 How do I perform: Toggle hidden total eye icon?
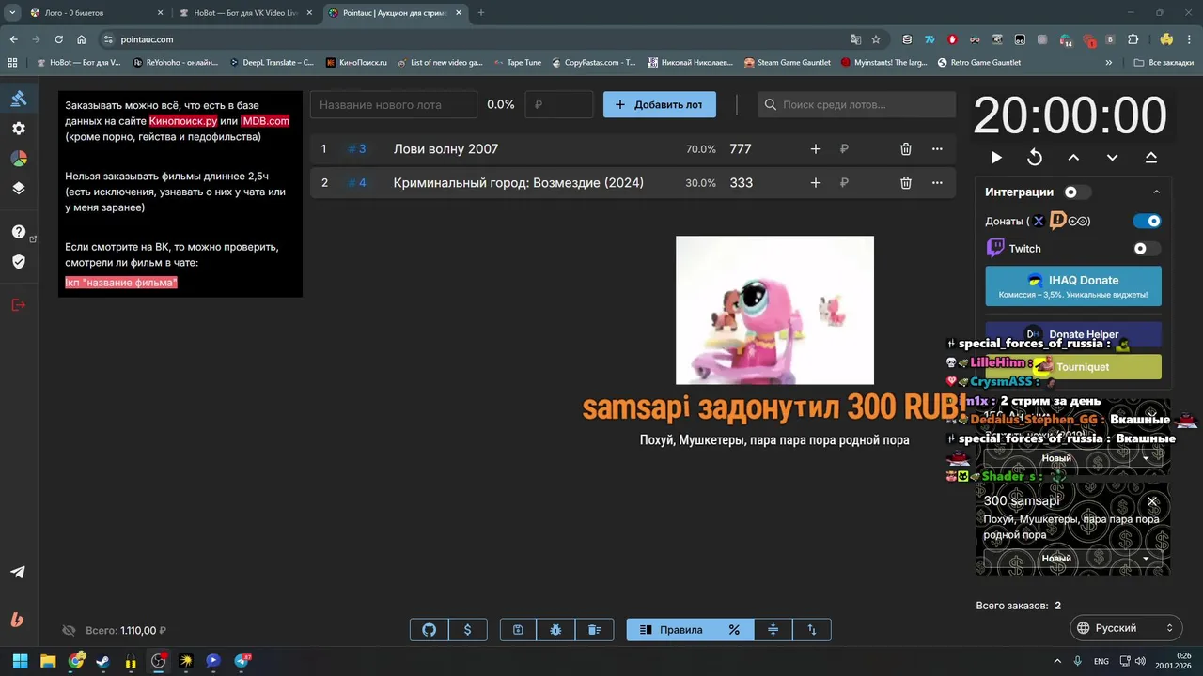point(69,631)
